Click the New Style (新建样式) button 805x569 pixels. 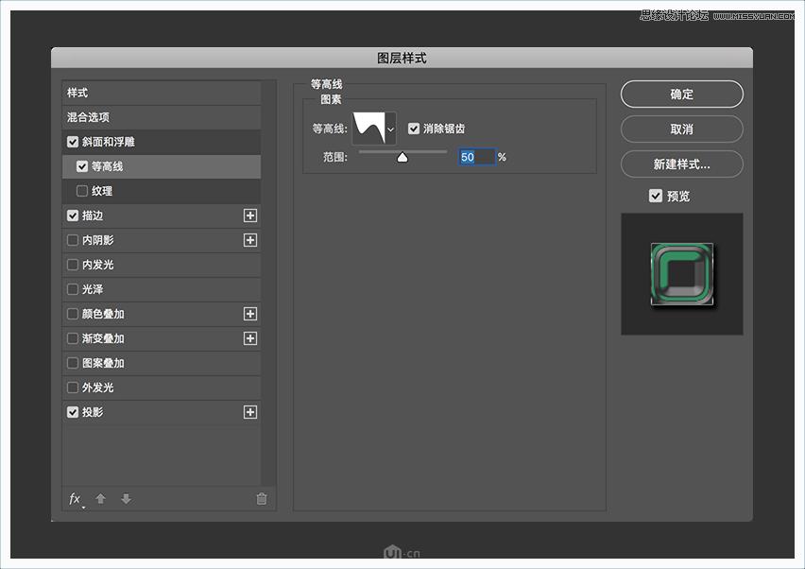pos(681,164)
